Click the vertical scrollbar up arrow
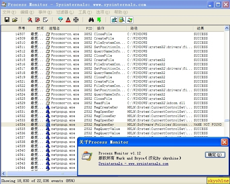The height and width of the screenshot is (184, 230). [227, 28]
